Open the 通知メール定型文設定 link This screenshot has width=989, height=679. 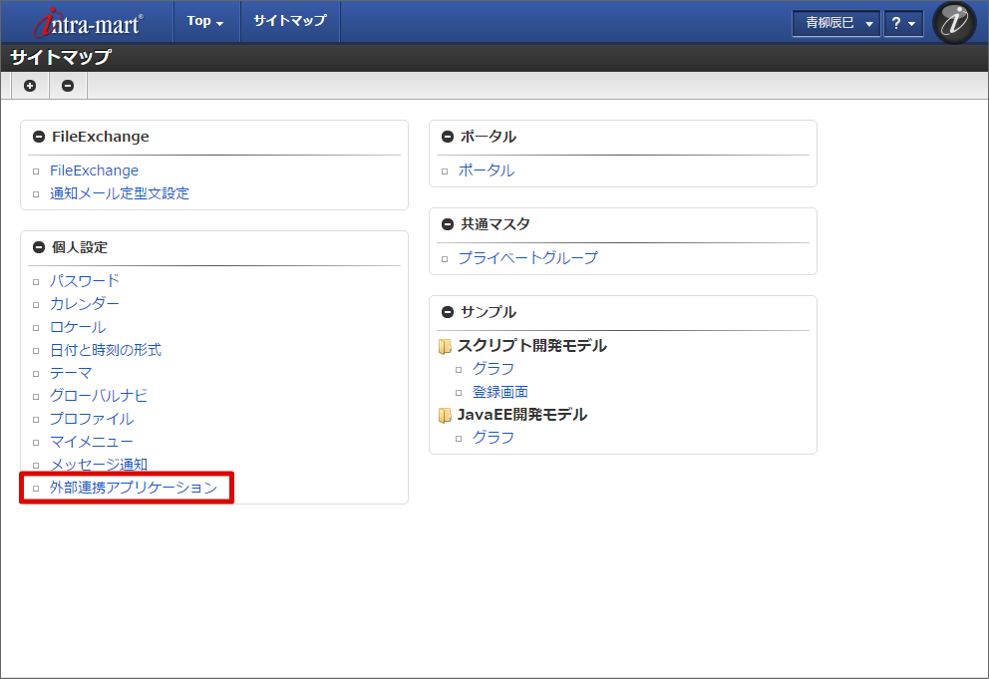[x=120, y=193]
